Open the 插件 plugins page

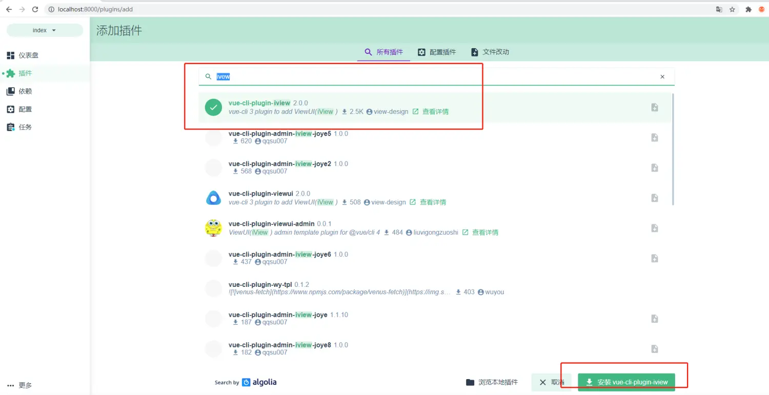click(45, 73)
